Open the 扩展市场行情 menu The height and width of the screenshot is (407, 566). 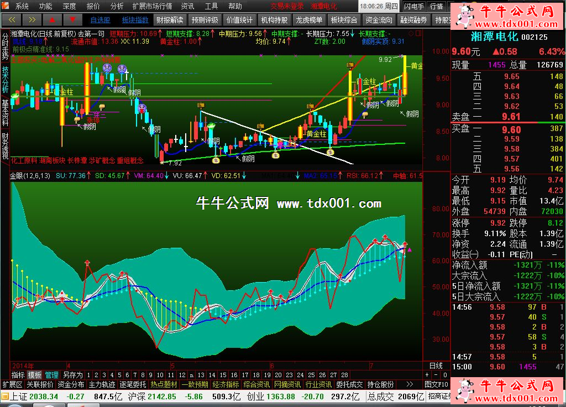[153, 6]
